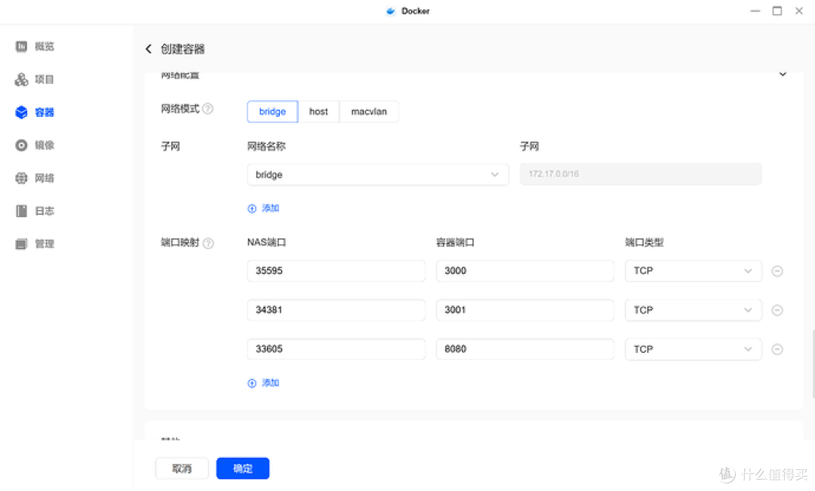Click 添加 to add another port mapping
815x491 pixels.
point(263,382)
